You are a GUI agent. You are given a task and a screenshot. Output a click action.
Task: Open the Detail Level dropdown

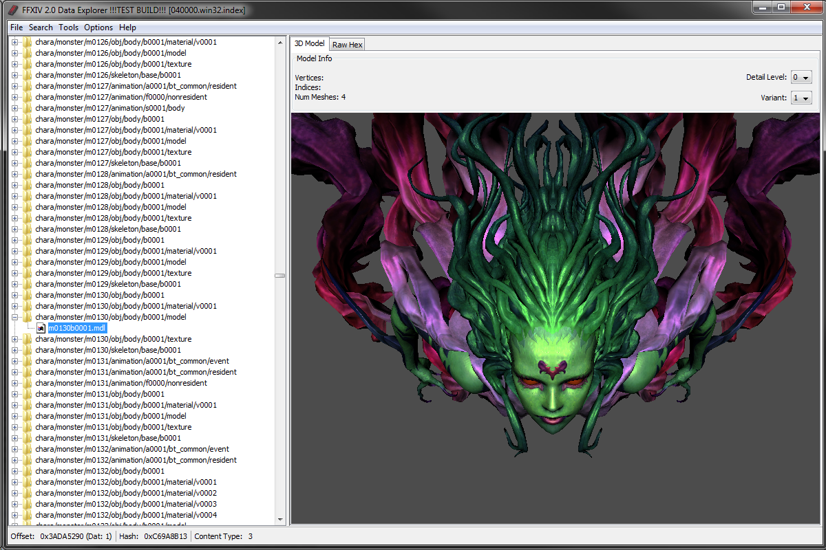click(801, 77)
